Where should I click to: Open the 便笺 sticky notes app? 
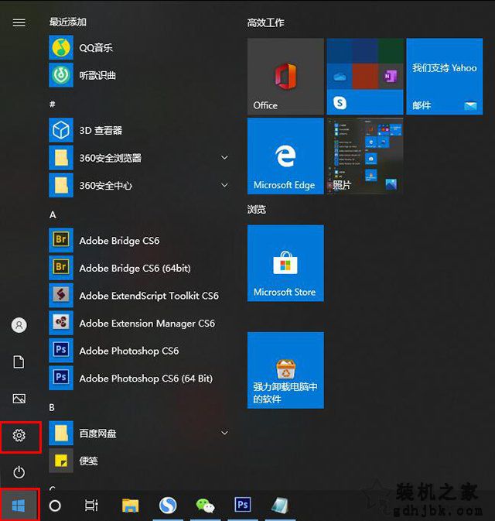pyautogui.click(x=138, y=461)
